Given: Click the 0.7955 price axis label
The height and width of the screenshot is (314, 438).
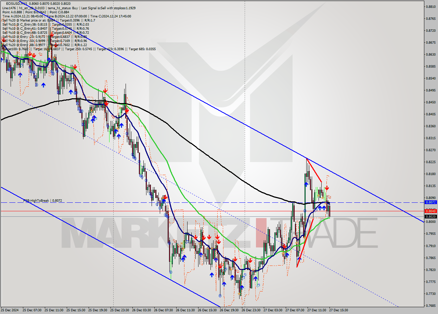Looking at the screenshot, I should pyautogui.click(x=430, y=233).
